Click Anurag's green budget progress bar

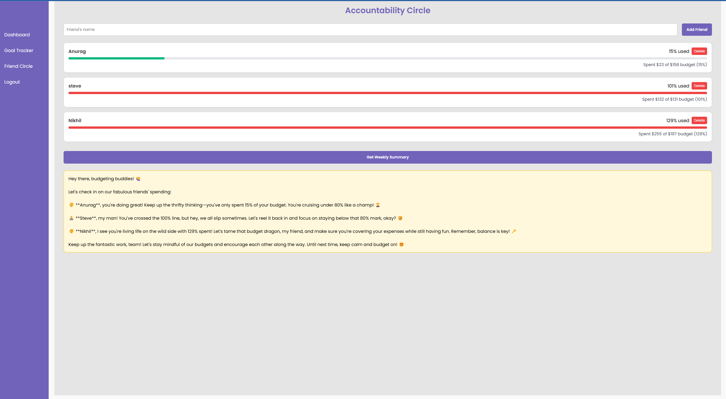[x=116, y=58]
